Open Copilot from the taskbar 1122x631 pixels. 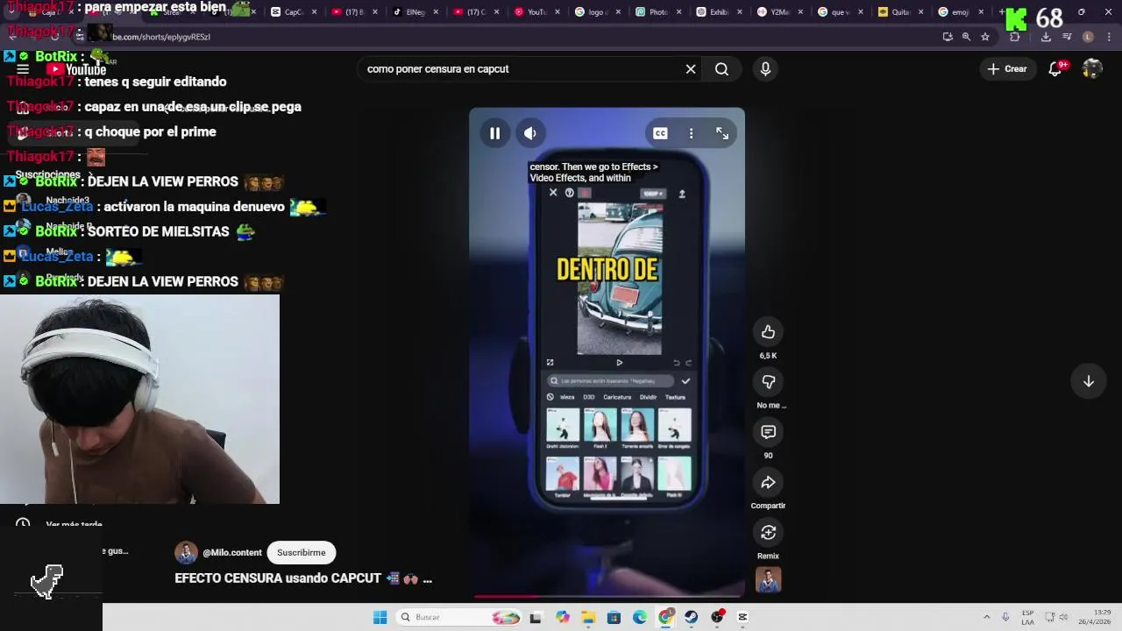coord(563,617)
